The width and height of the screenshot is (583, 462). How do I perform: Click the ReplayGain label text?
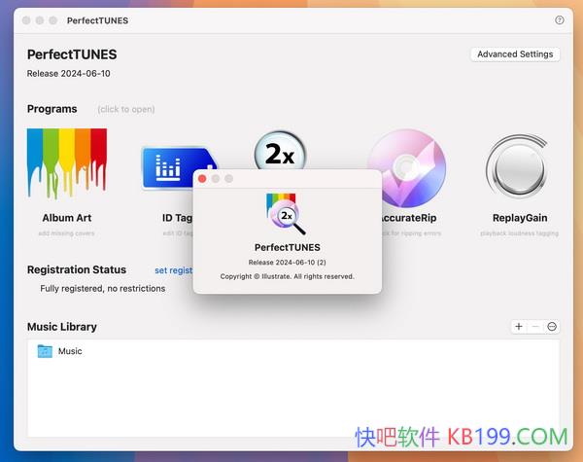click(519, 218)
